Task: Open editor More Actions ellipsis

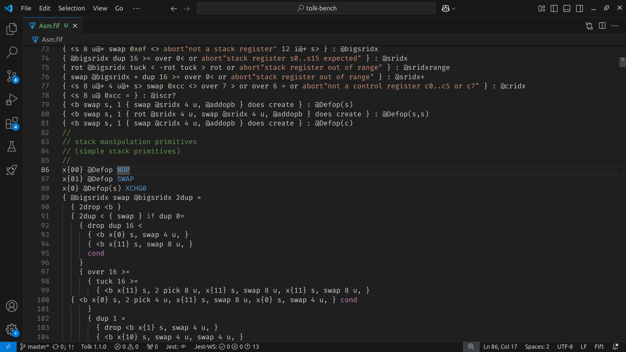Action: pyautogui.click(x=615, y=26)
